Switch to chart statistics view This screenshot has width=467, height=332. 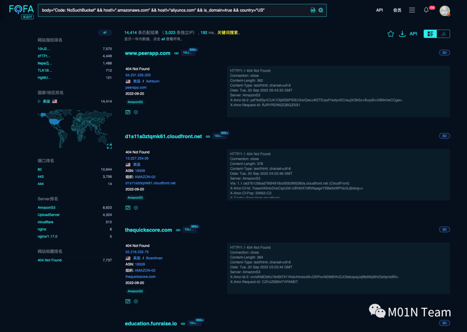click(443, 34)
